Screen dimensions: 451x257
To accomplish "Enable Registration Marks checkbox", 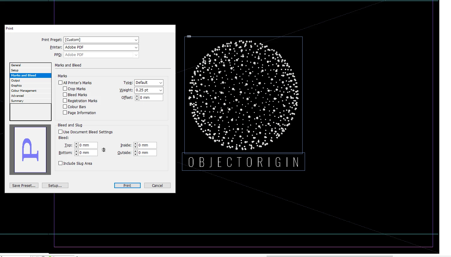I will click(65, 101).
